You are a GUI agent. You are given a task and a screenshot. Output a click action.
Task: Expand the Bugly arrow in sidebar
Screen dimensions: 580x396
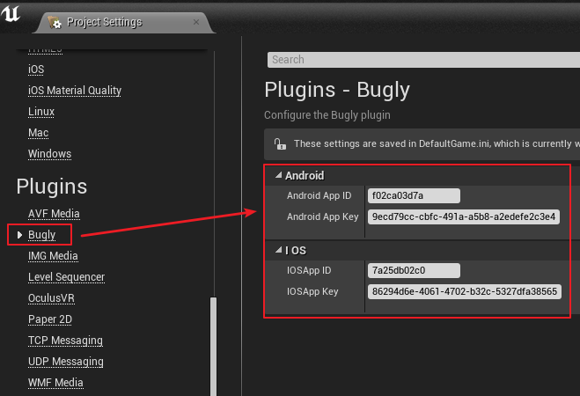20,235
